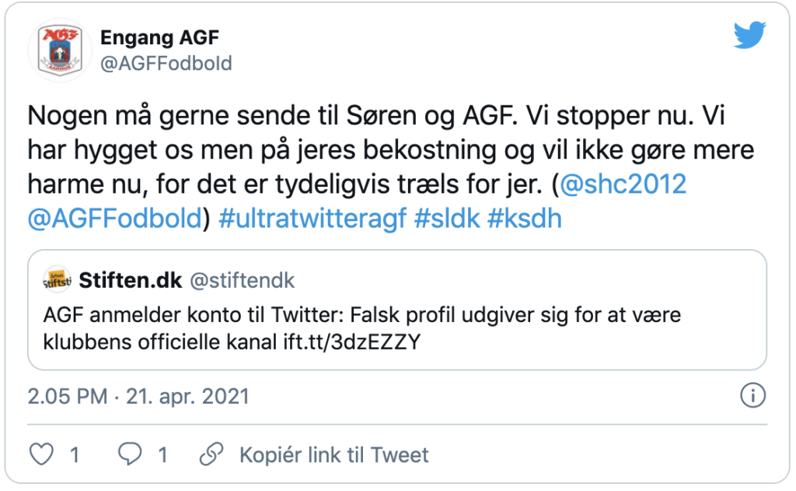Open the #sldk hashtag
The height and width of the screenshot is (491, 796).
pyautogui.click(x=447, y=219)
